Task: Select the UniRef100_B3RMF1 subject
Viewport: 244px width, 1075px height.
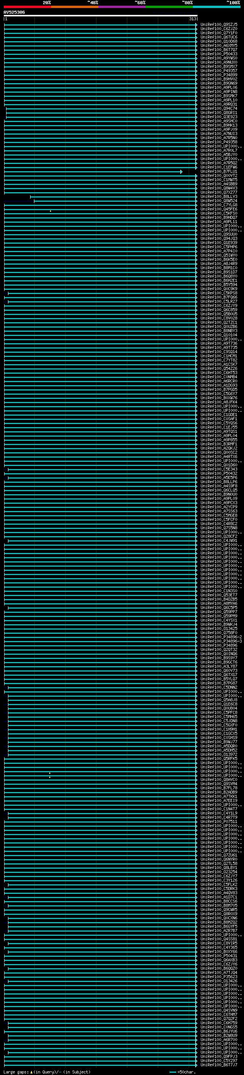Action: [219, 444]
